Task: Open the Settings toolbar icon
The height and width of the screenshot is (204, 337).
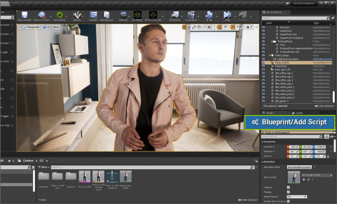Action: click(x=124, y=15)
